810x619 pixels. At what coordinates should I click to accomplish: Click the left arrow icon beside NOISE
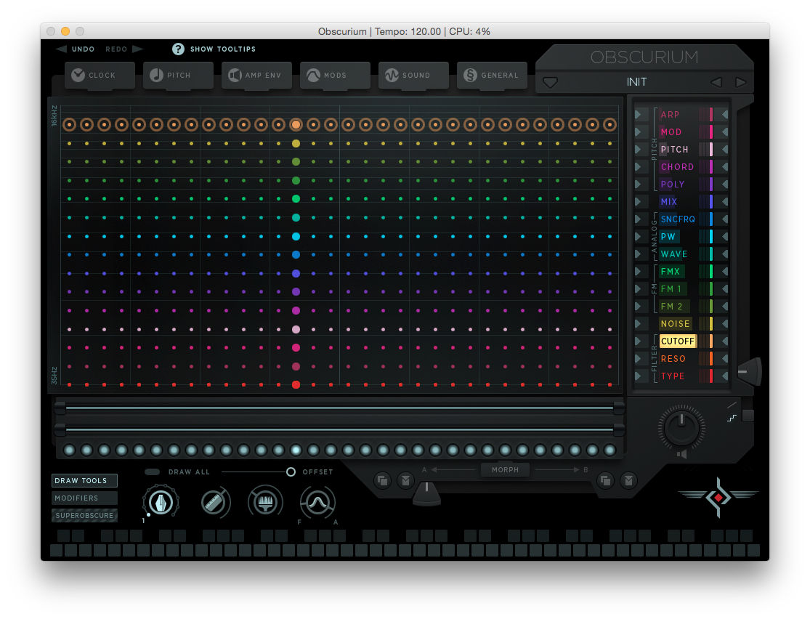coord(725,323)
